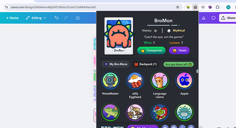Switch to the My Bro-Mons tab
236x128 pixels.
(116, 64)
